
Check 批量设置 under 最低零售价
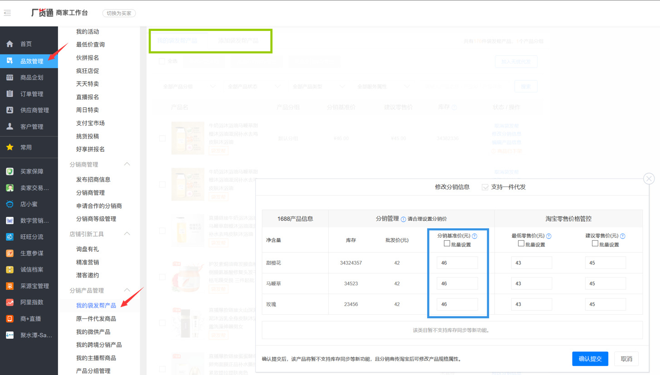click(x=521, y=244)
